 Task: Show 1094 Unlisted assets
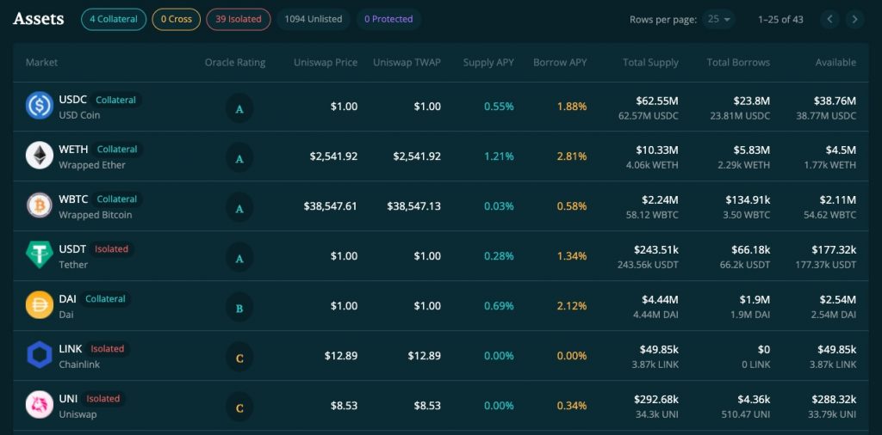(x=314, y=19)
